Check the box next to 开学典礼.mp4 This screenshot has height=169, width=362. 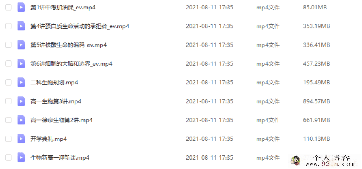click(x=8, y=139)
